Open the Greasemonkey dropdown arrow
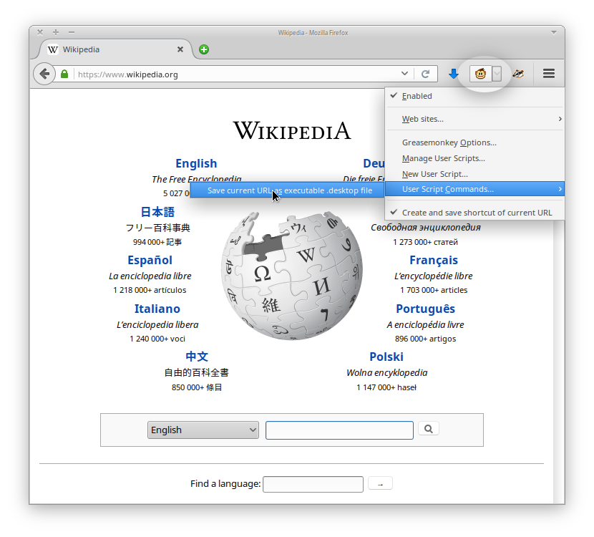This screenshot has width=594, height=537. click(497, 74)
